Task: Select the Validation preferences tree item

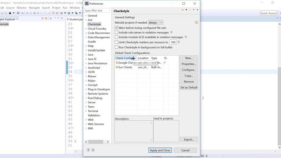Action: click(x=94, y=115)
